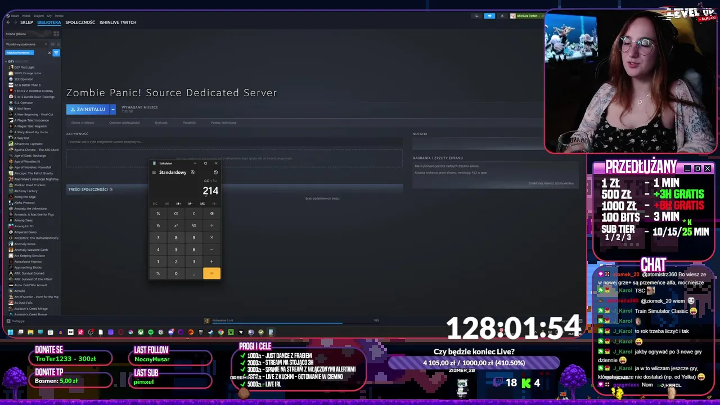Open ISHINLIVE TWITCH profile tab
Viewport: 720px width, 405px height.
118,22
